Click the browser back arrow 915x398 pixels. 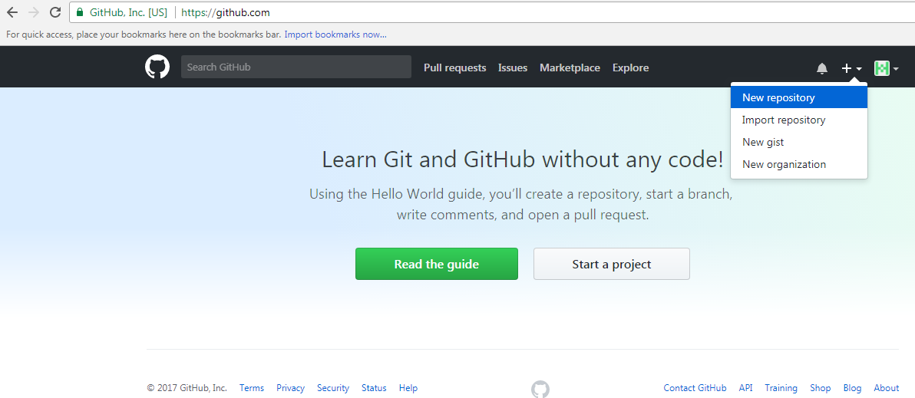pos(12,12)
